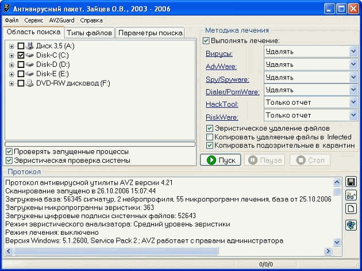Start scanning with the Пуск button
Image resolution: width=362 pixels, height=271 pixels.
pos(221,160)
